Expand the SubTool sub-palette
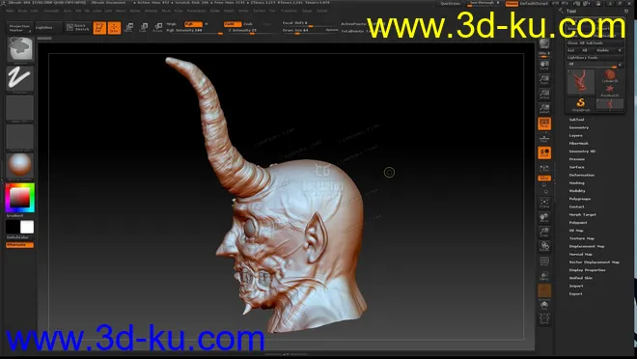This screenshot has width=637, height=359. point(576,120)
